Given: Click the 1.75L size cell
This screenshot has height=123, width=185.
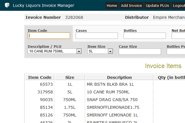Looking at the screenshot, I should [x=70, y=107].
